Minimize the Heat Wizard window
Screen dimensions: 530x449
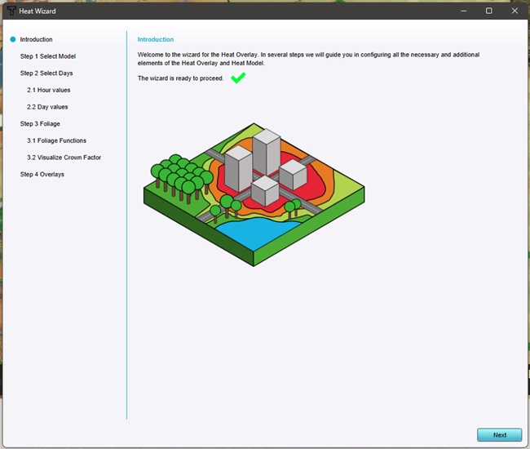point(464,11)
